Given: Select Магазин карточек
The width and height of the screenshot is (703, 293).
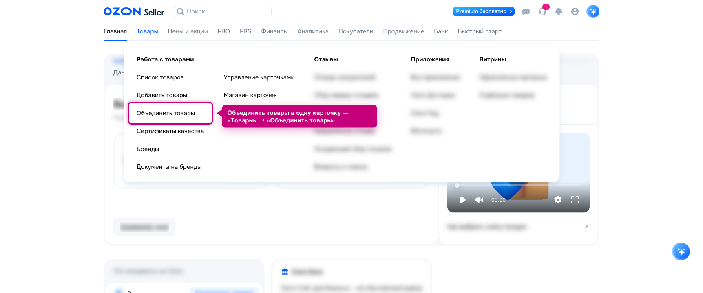Looking at the screenshot, I should click(250, 95).
